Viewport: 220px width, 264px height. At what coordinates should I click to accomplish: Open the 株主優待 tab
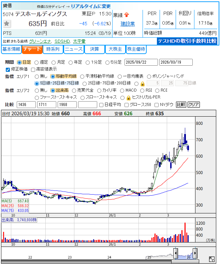[x=136, y=49]
